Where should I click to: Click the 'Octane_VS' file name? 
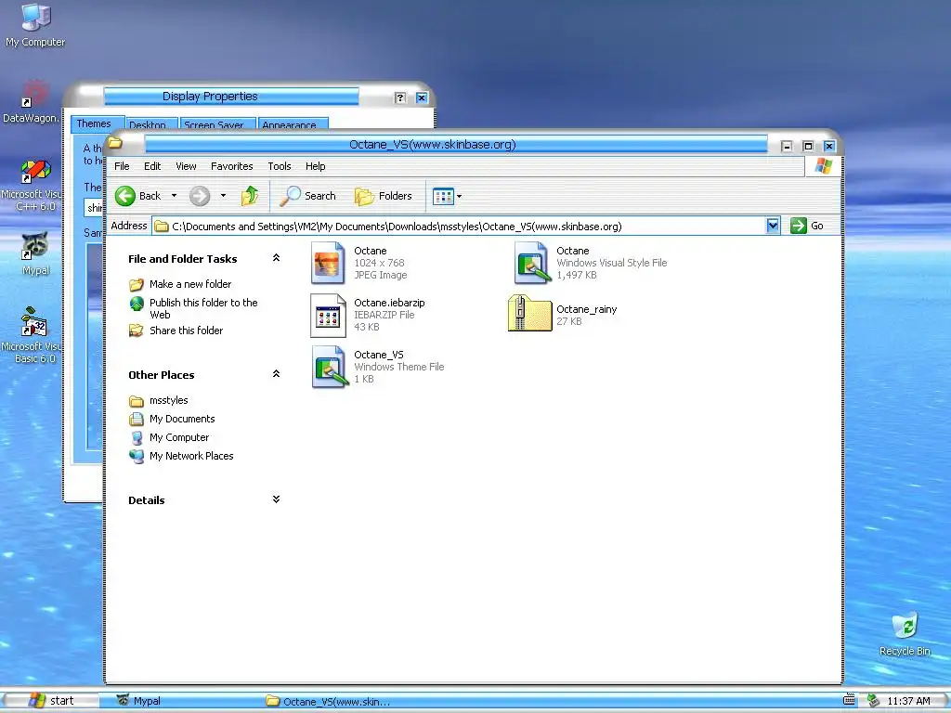379,355
